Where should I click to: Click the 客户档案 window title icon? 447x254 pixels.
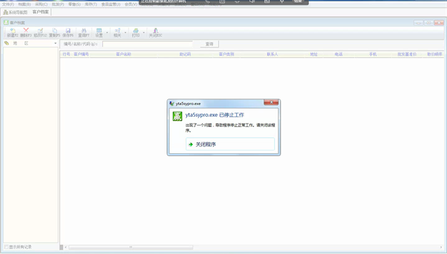click(x=6, y=22)
